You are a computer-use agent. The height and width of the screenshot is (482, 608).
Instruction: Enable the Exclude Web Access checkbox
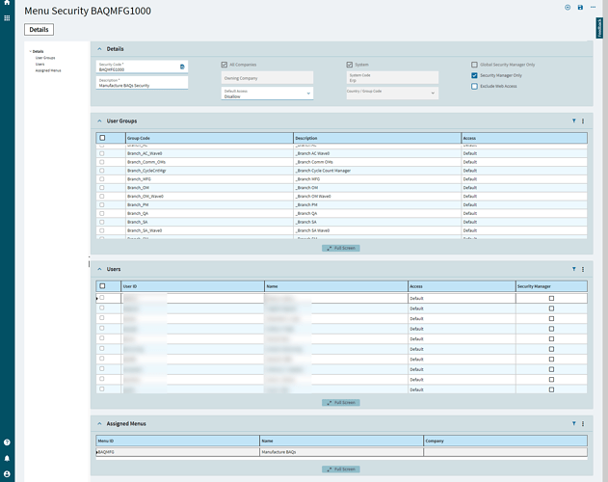point(474,86)
